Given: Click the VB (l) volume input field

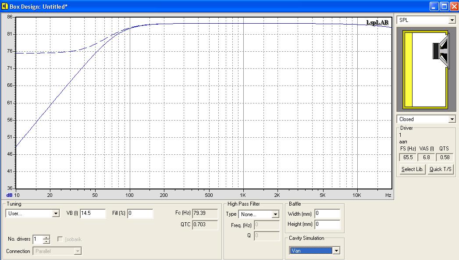Looking at the screenshot, I should pos(92,214).
